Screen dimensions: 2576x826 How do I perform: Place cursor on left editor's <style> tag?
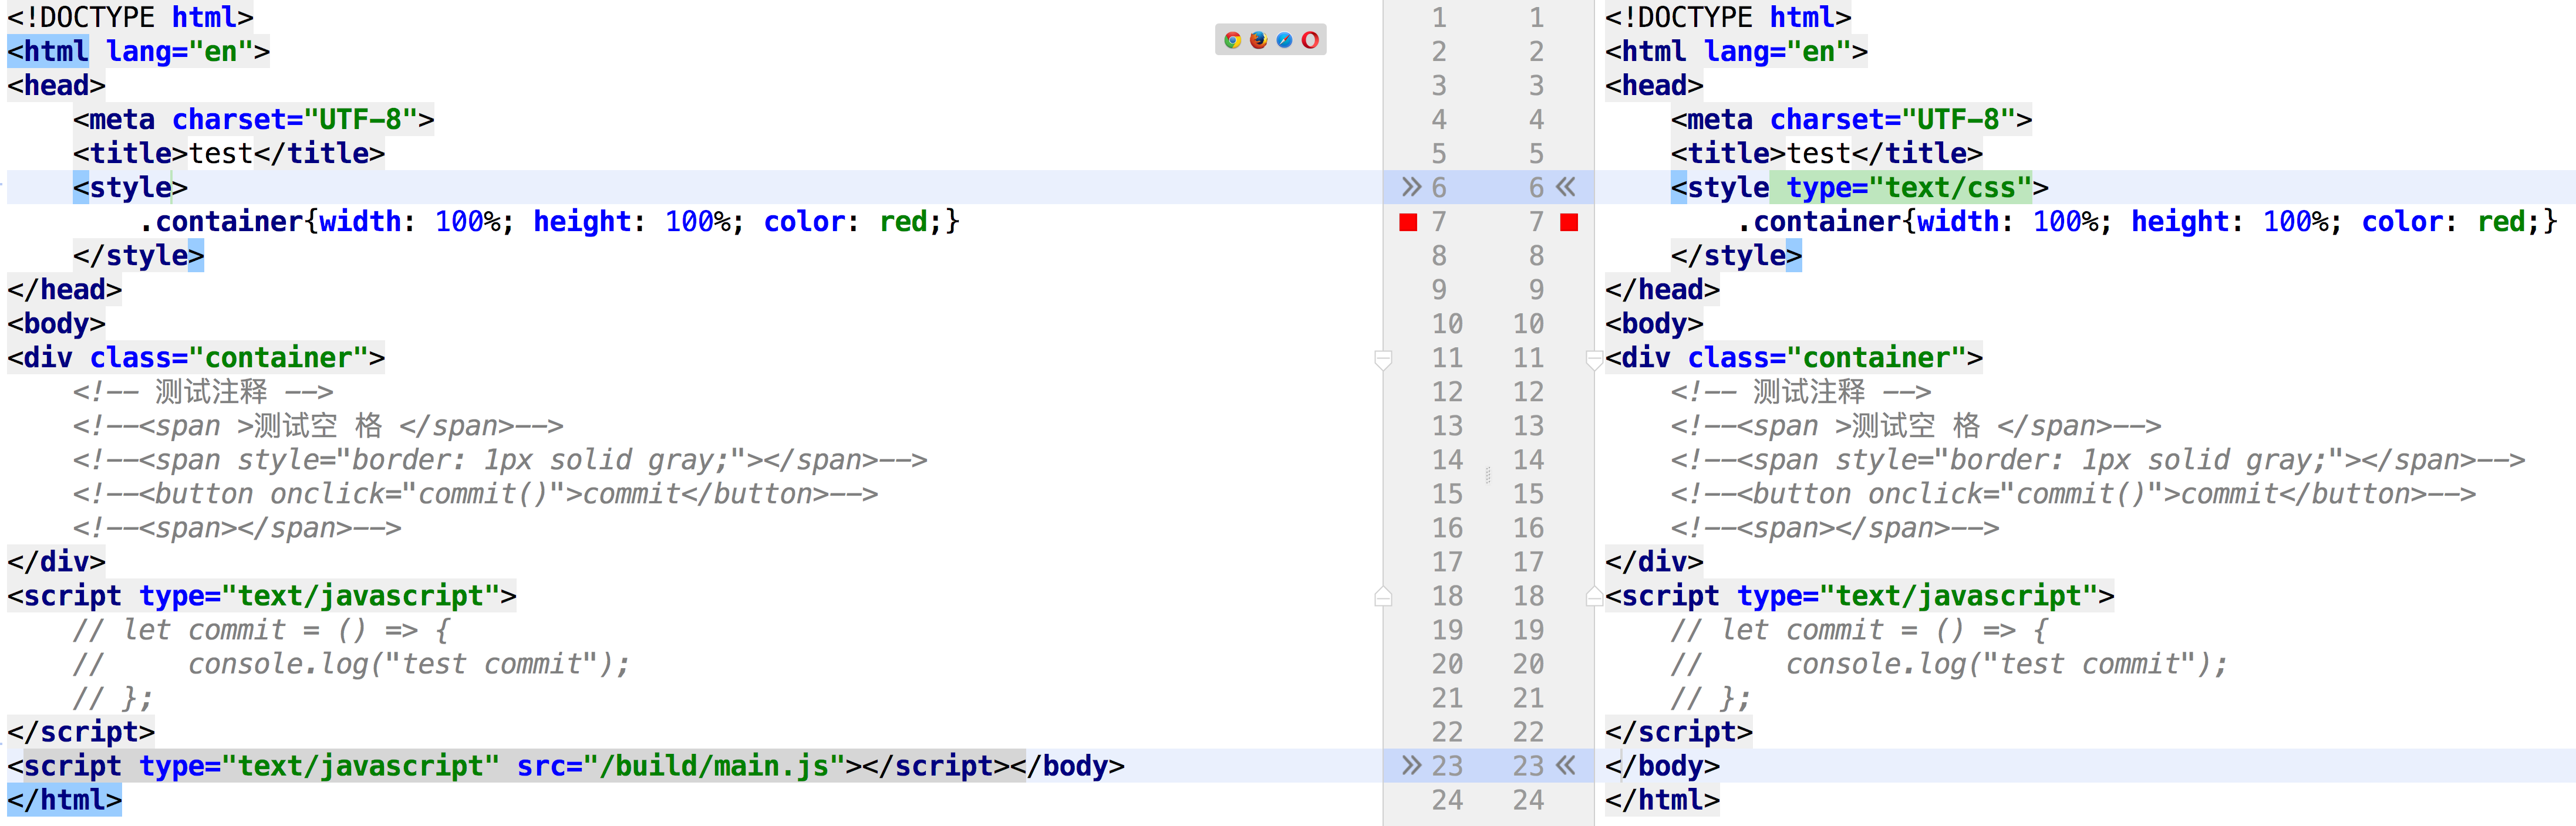click(x=130, y=187)
